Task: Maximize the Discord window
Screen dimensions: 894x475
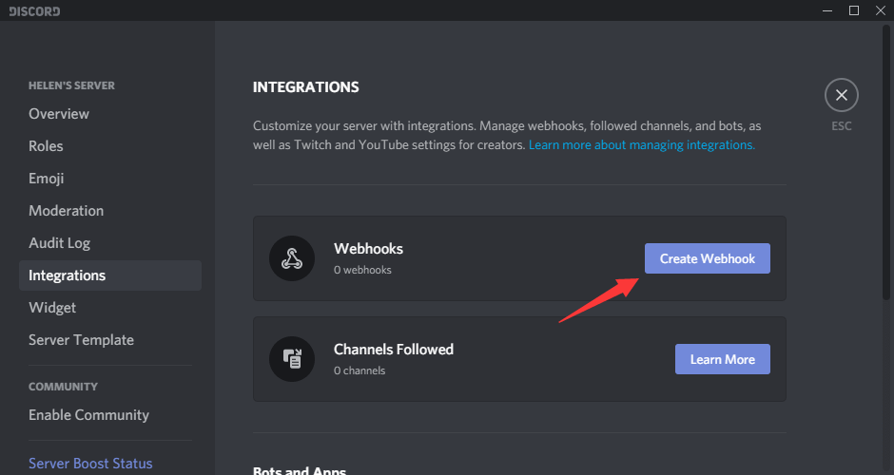Action: (x=853, y=10)
